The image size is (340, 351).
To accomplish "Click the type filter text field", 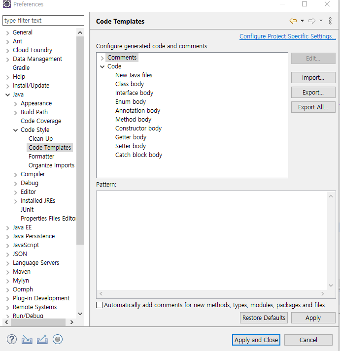I will tap(43, 20).
